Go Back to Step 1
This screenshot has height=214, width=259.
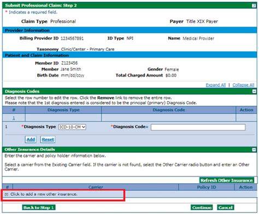point(39,207)
